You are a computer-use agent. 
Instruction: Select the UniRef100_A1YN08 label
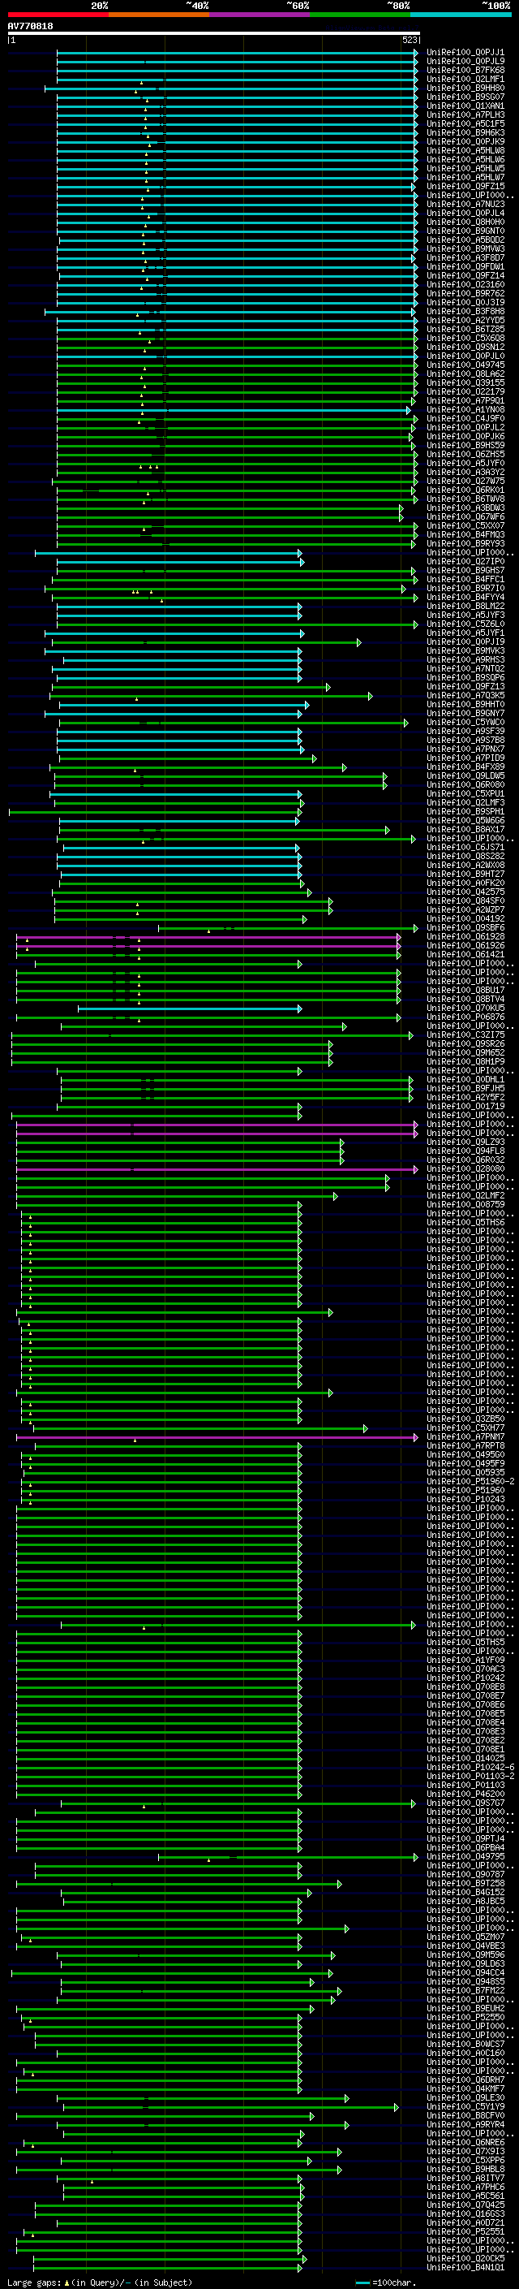coord(465,409)
